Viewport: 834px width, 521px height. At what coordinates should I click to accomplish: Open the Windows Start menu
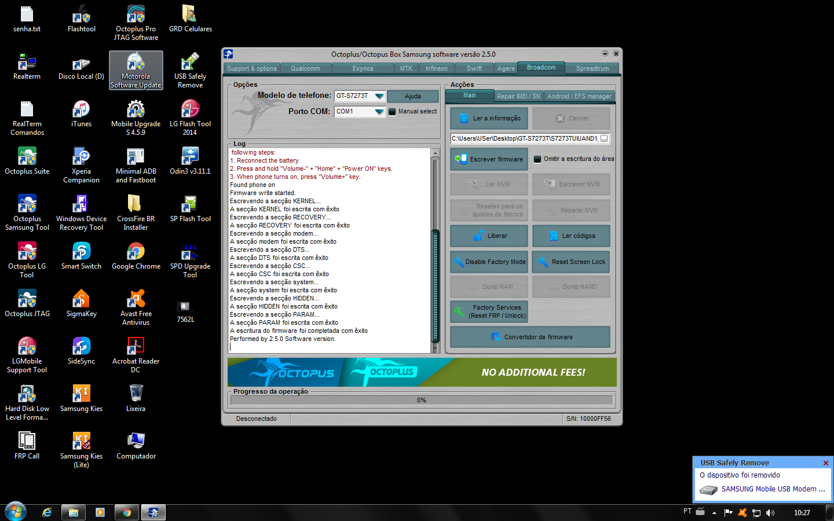(x=16, y=512)
